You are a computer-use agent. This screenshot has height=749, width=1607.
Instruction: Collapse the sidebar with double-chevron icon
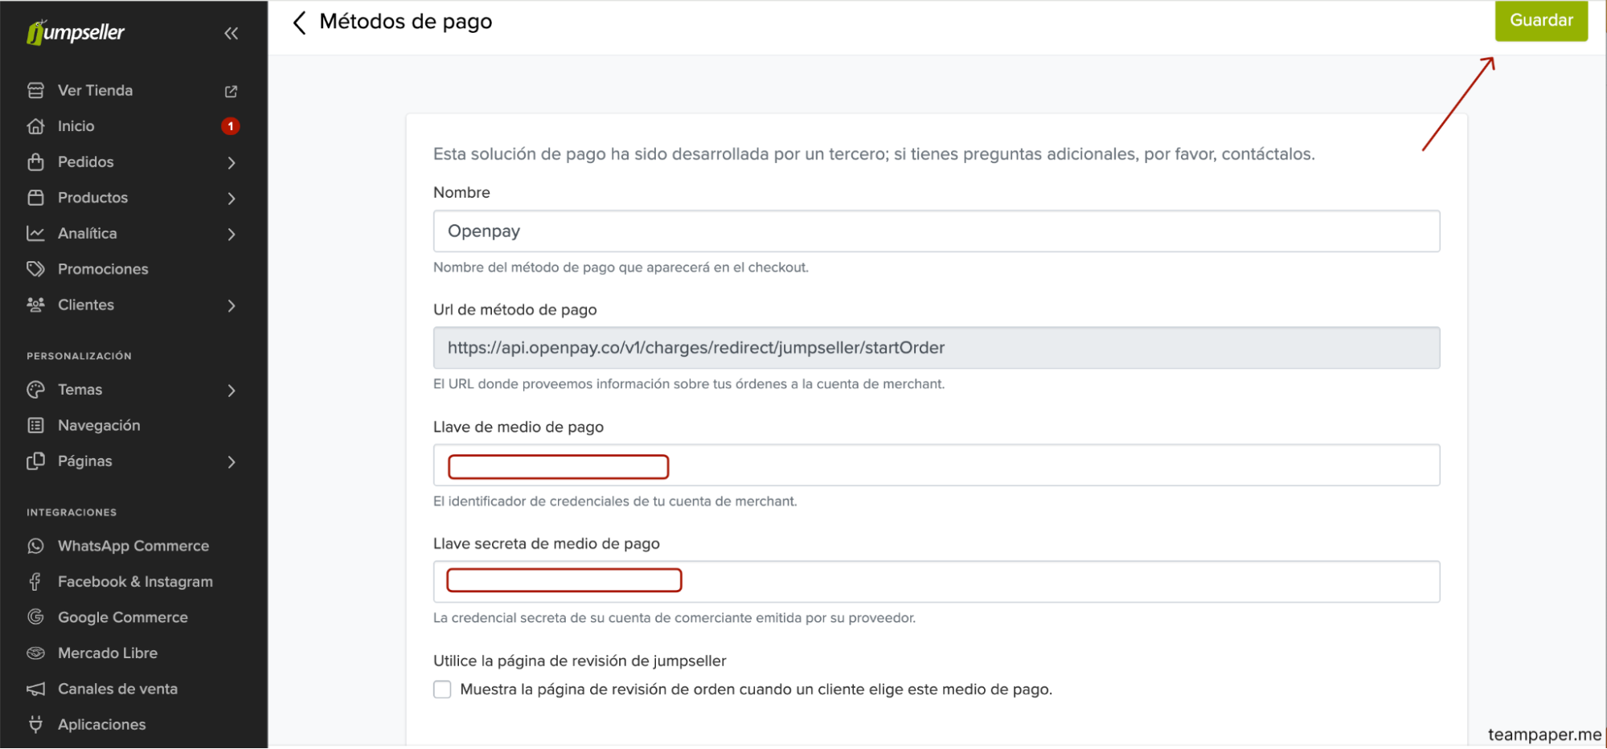[x=232, y=33]
